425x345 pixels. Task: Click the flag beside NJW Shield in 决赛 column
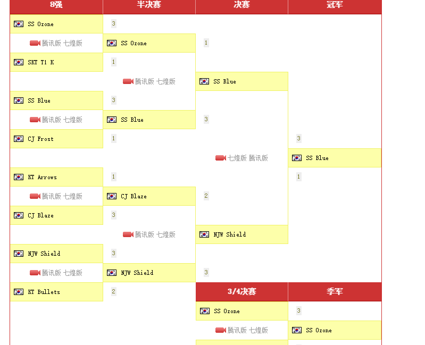coord(204,234)
